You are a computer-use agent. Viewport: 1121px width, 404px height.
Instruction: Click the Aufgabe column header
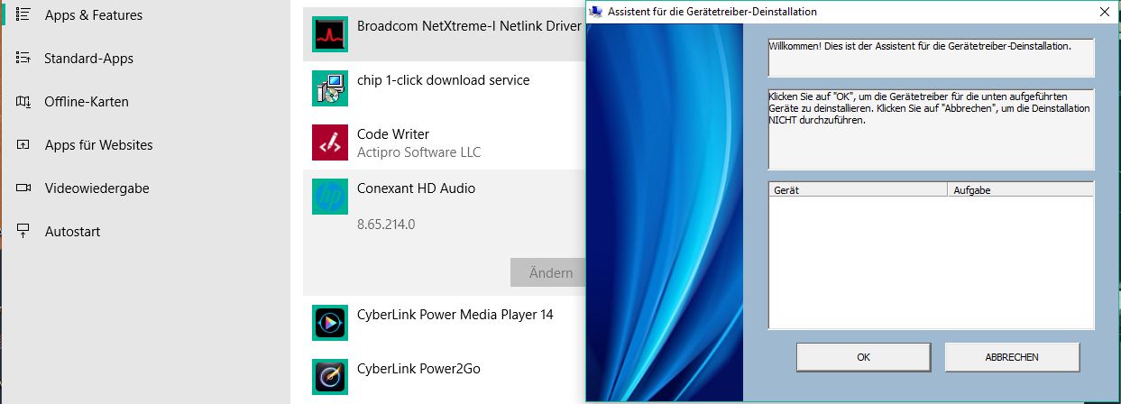[1020, 190]
